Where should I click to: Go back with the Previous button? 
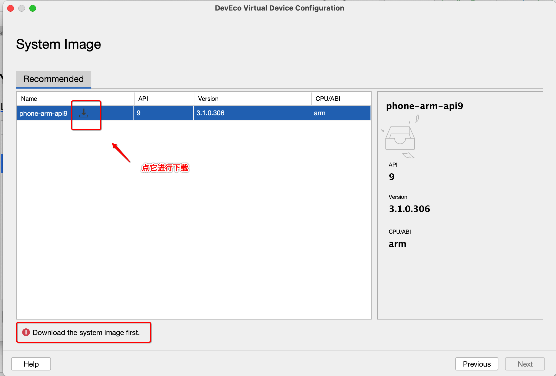(477, 364)
